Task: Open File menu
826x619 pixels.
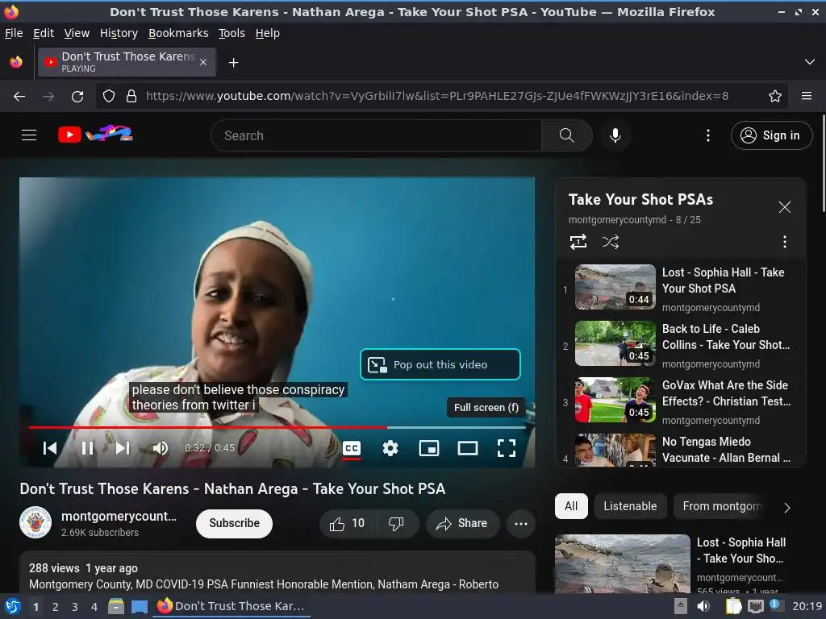Action: [x=14, y=33]
